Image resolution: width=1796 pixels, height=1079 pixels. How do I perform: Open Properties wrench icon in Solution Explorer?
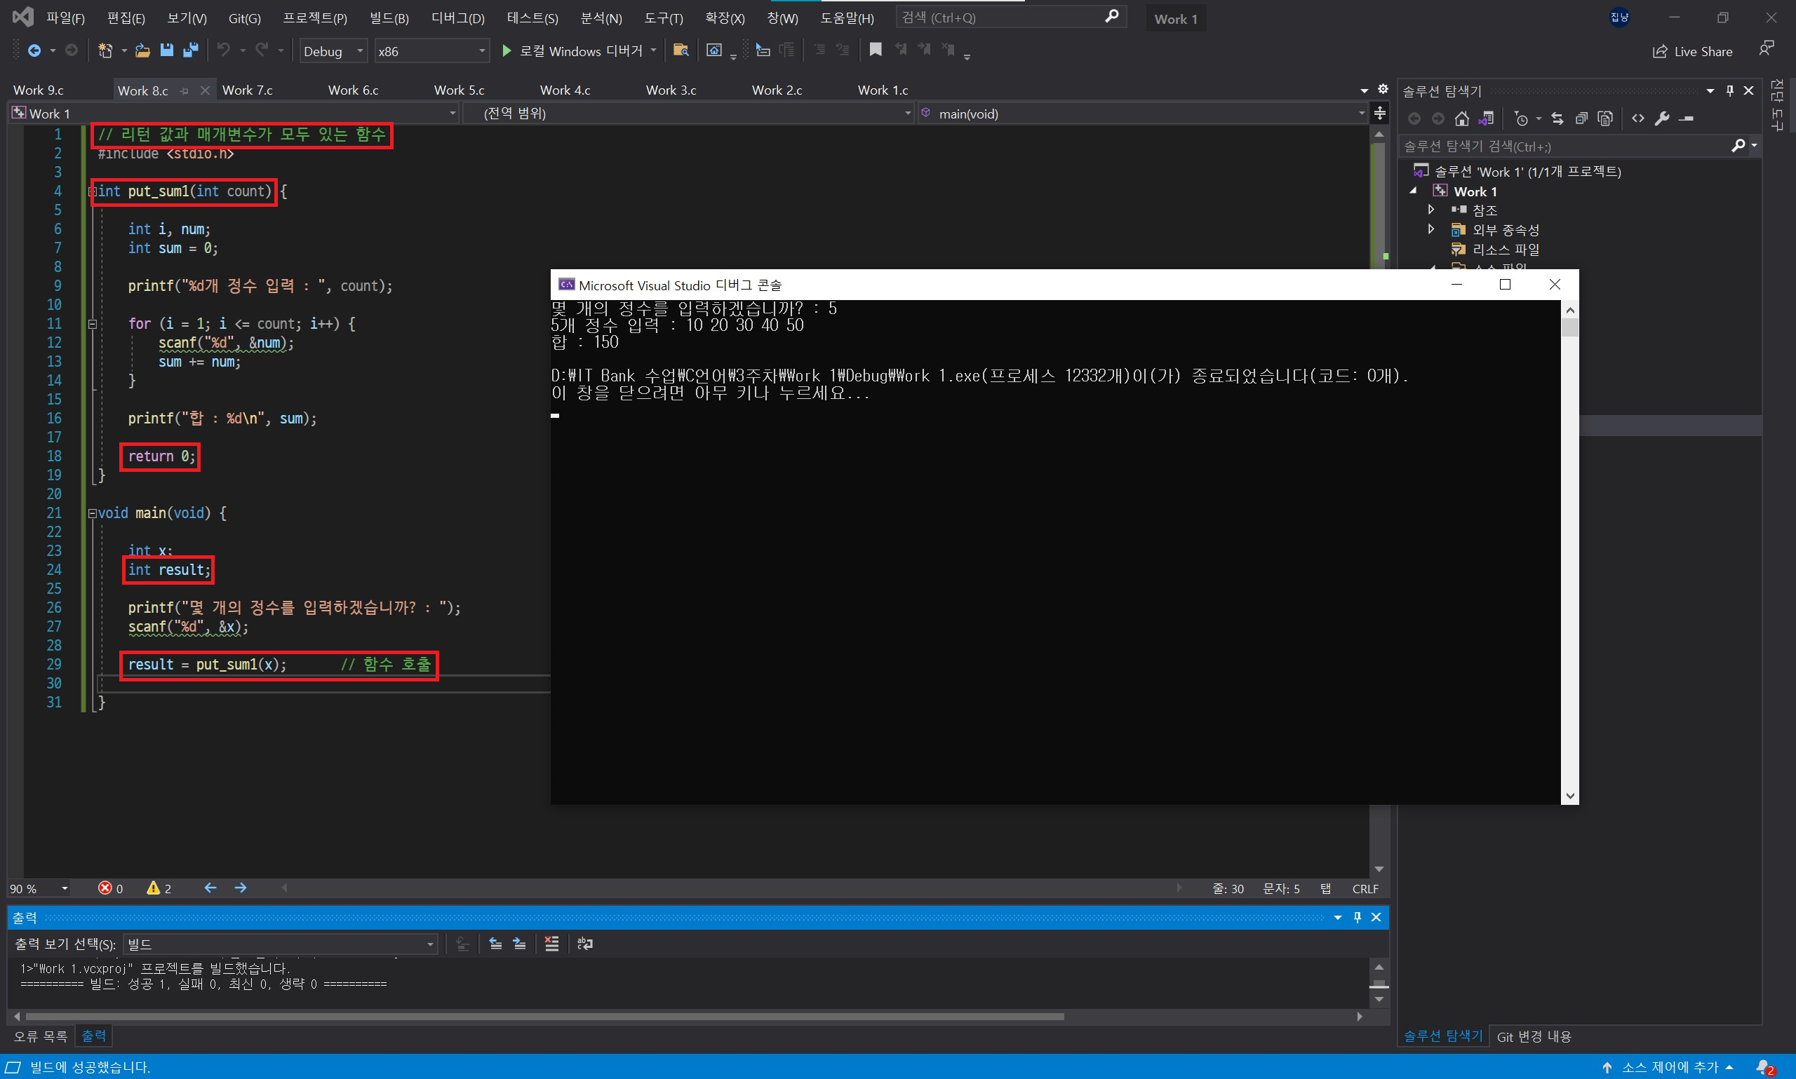click(1661, 118)
